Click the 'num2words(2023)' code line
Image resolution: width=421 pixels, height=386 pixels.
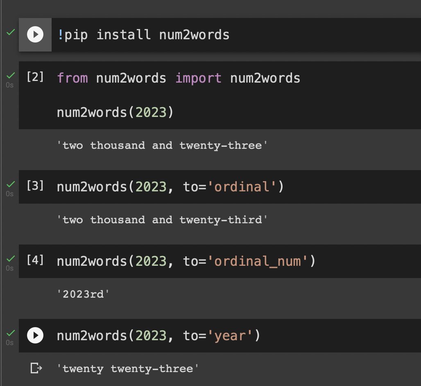pyautogui.click(x=115, y=112)
